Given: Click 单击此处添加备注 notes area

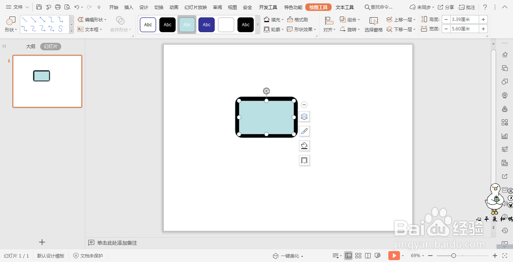Looking at the screenshot, I should [x=117, y=243].
